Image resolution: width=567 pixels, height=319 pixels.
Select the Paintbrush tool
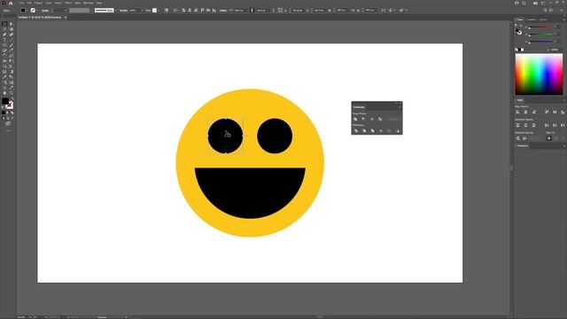coord(12,45)
